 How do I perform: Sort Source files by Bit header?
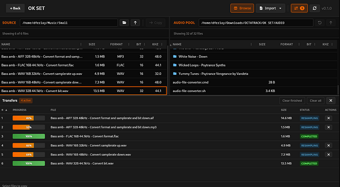point(138,44)
